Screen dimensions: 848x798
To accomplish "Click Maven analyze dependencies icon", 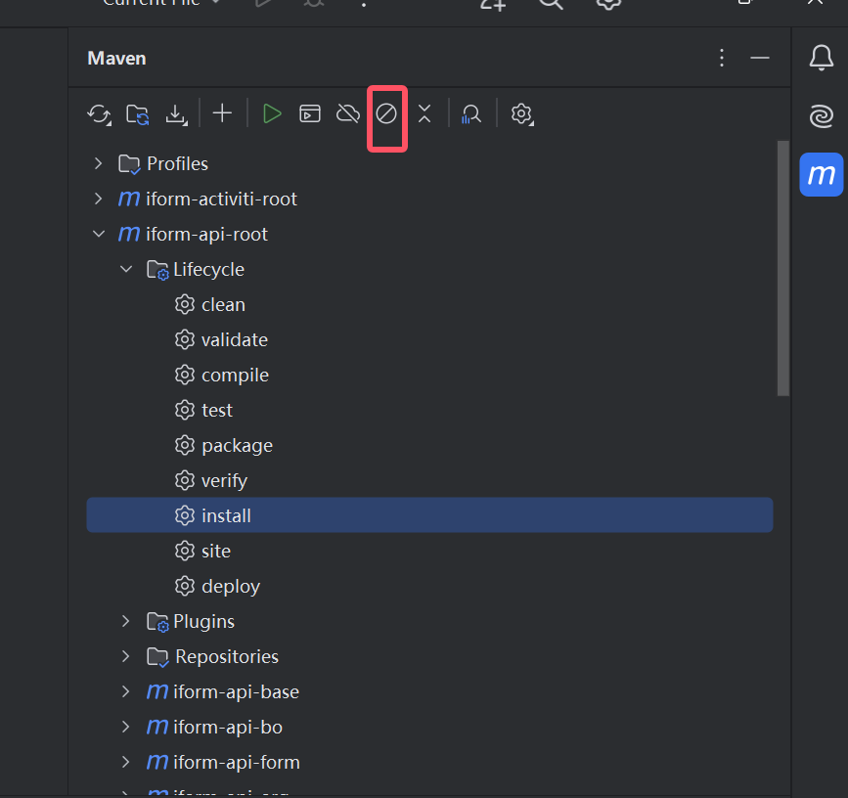I will click(471, 114).
